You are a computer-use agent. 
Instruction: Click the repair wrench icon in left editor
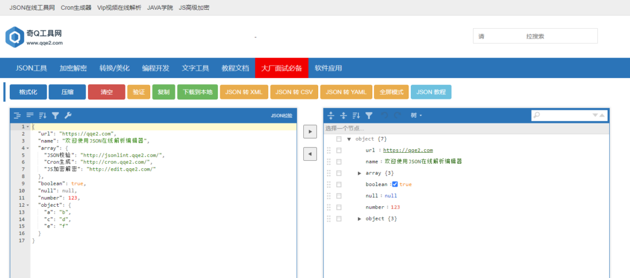click(x=68, y=115)
